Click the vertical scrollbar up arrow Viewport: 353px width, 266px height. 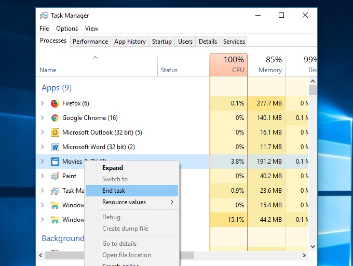click(x=313, y=81)
